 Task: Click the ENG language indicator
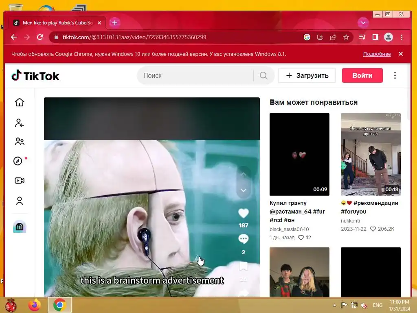[377, 305]
